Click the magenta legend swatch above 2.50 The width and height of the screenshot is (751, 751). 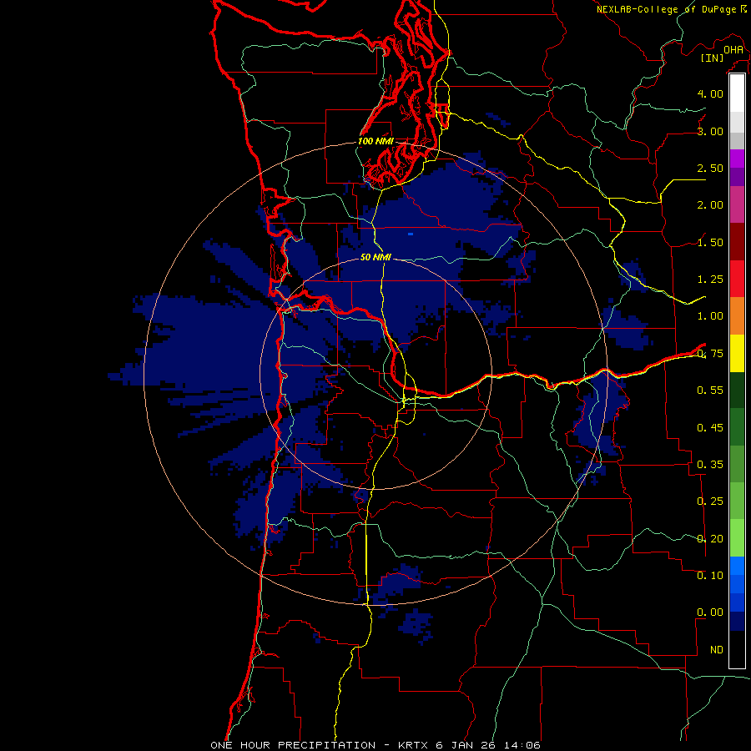737,159
